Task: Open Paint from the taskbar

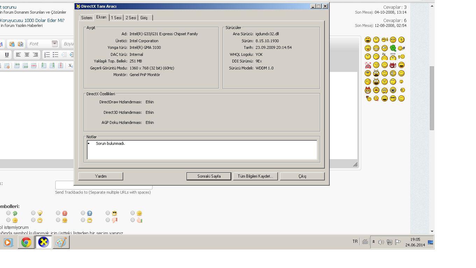Action: [61, 242]
